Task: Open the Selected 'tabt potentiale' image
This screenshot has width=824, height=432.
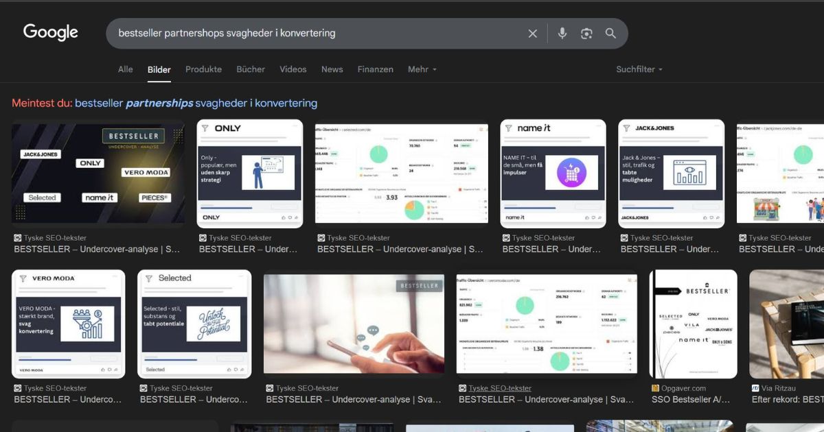Action: [194, 324]
